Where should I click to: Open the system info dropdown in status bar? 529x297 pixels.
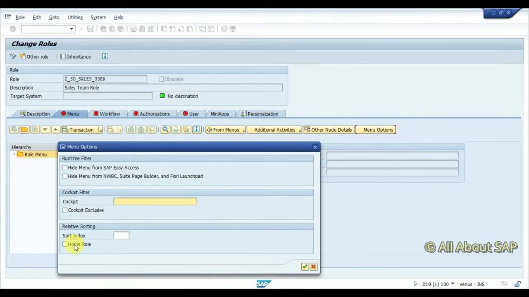453,284
